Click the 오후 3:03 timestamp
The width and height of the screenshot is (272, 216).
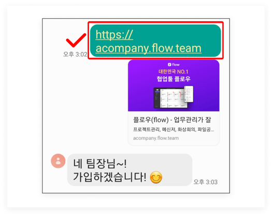205,182
